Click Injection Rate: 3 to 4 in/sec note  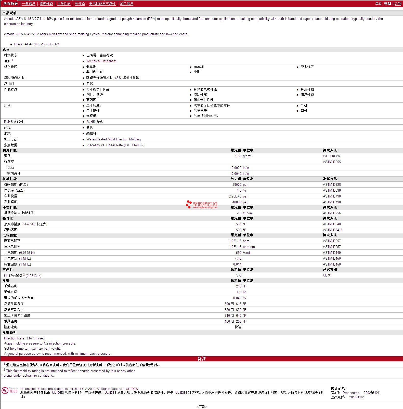(24, 338)
